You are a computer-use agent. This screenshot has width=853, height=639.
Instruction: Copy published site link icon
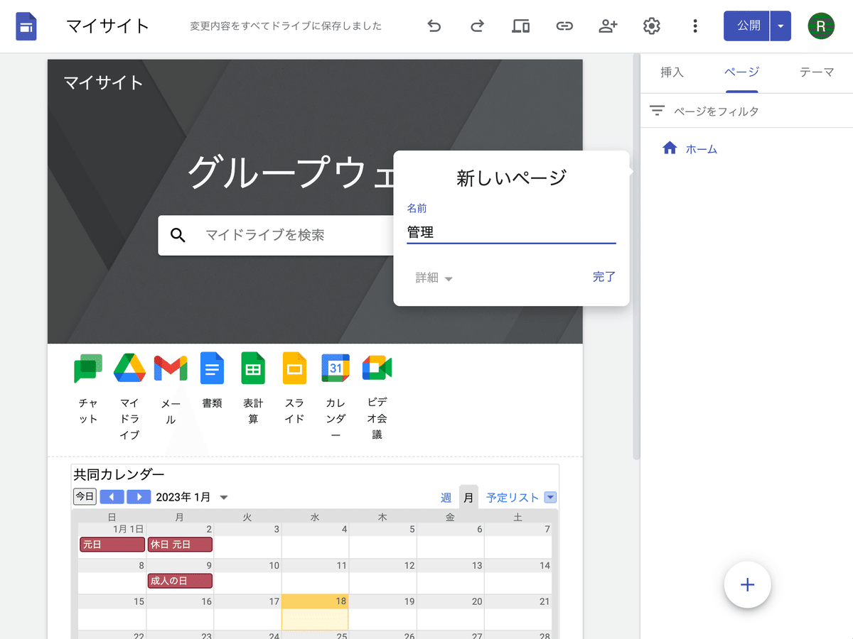click(564, 26)
